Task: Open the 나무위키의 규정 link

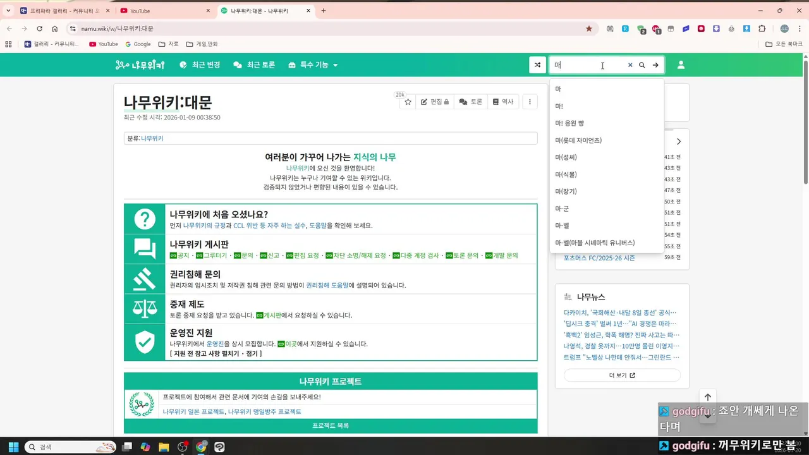Action: click(204, 226)
